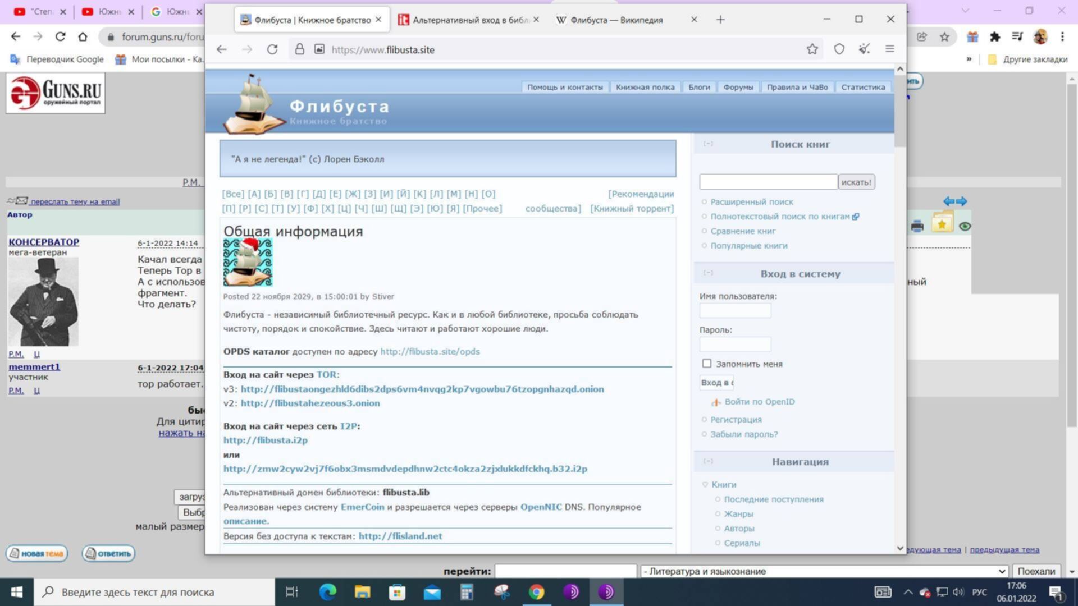The image size is (1078, 606).
Task: Collapse the Книги navigation tree
Action: (x=705, y=484)
